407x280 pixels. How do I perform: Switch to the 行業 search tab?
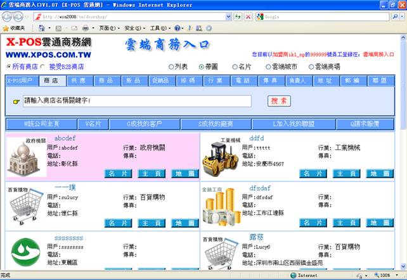(x=215, y=81)
